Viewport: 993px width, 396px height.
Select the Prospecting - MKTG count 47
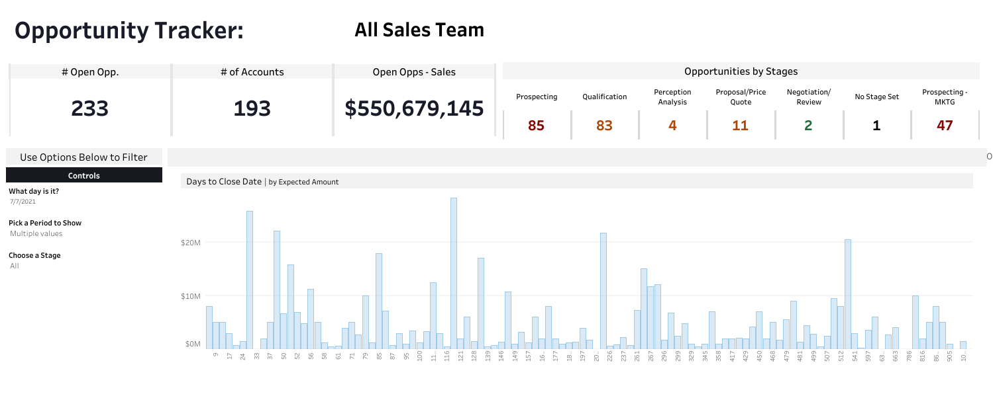(x=944, y=125)
